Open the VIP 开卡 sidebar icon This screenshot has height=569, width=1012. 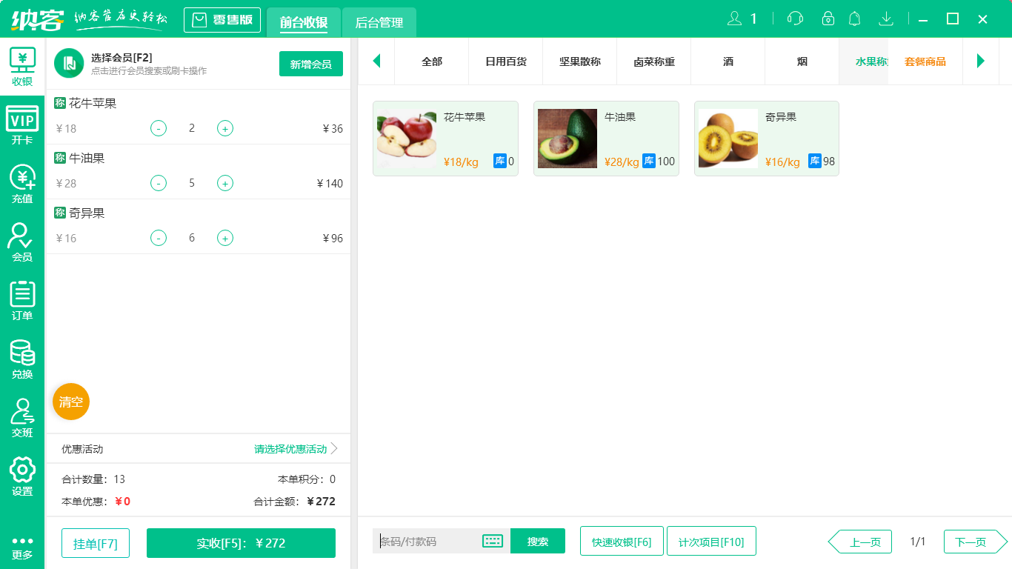tap(22, 125)
